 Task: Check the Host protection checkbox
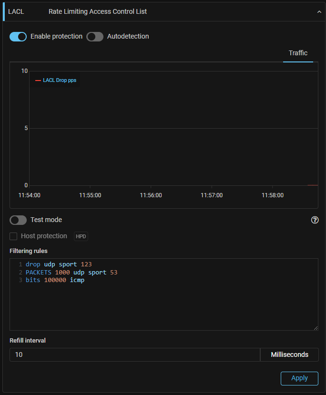pos(13,236)
